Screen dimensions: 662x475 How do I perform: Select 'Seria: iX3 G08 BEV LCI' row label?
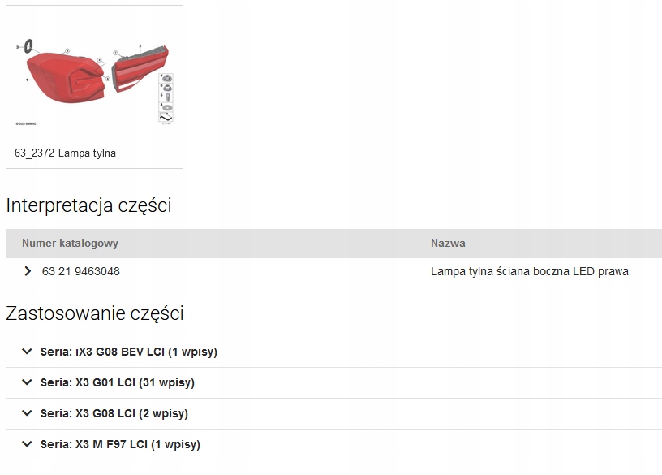(129, 352)
